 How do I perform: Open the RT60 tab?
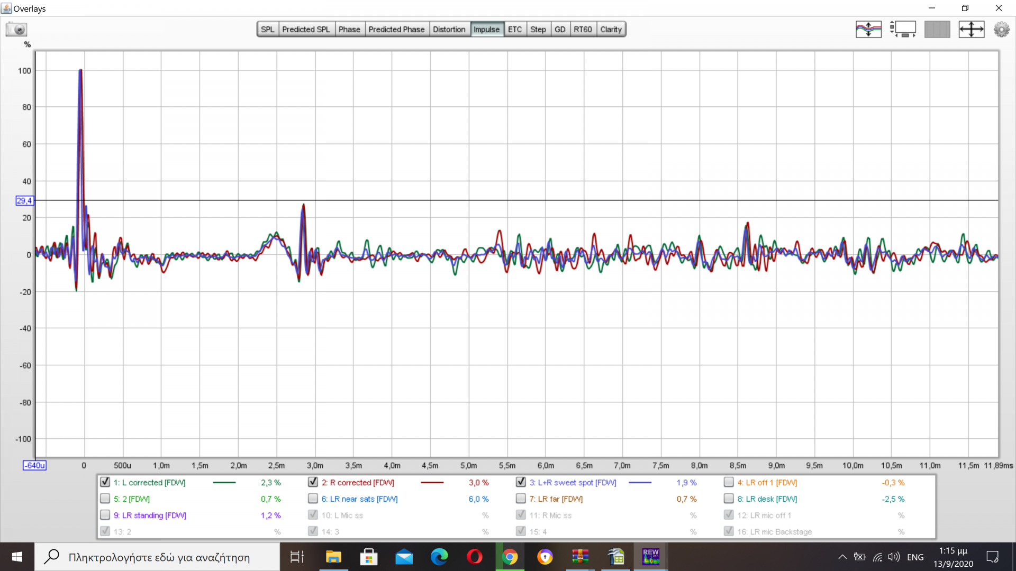pyautogui.click(x=583, y=29)
